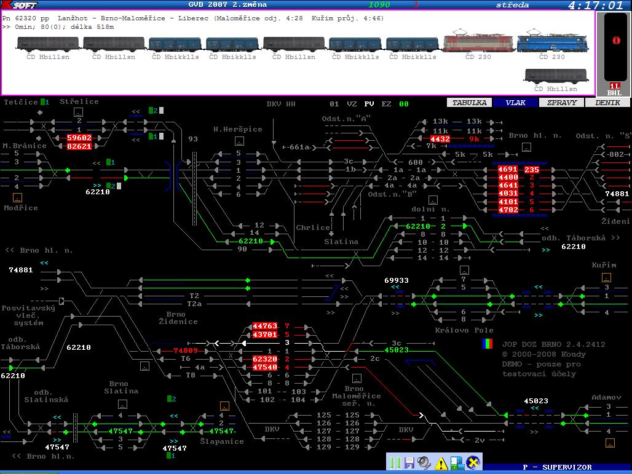Viewport: 632px width, 474px height.
Task: Open the TABULKA tab
Action: 469,103
